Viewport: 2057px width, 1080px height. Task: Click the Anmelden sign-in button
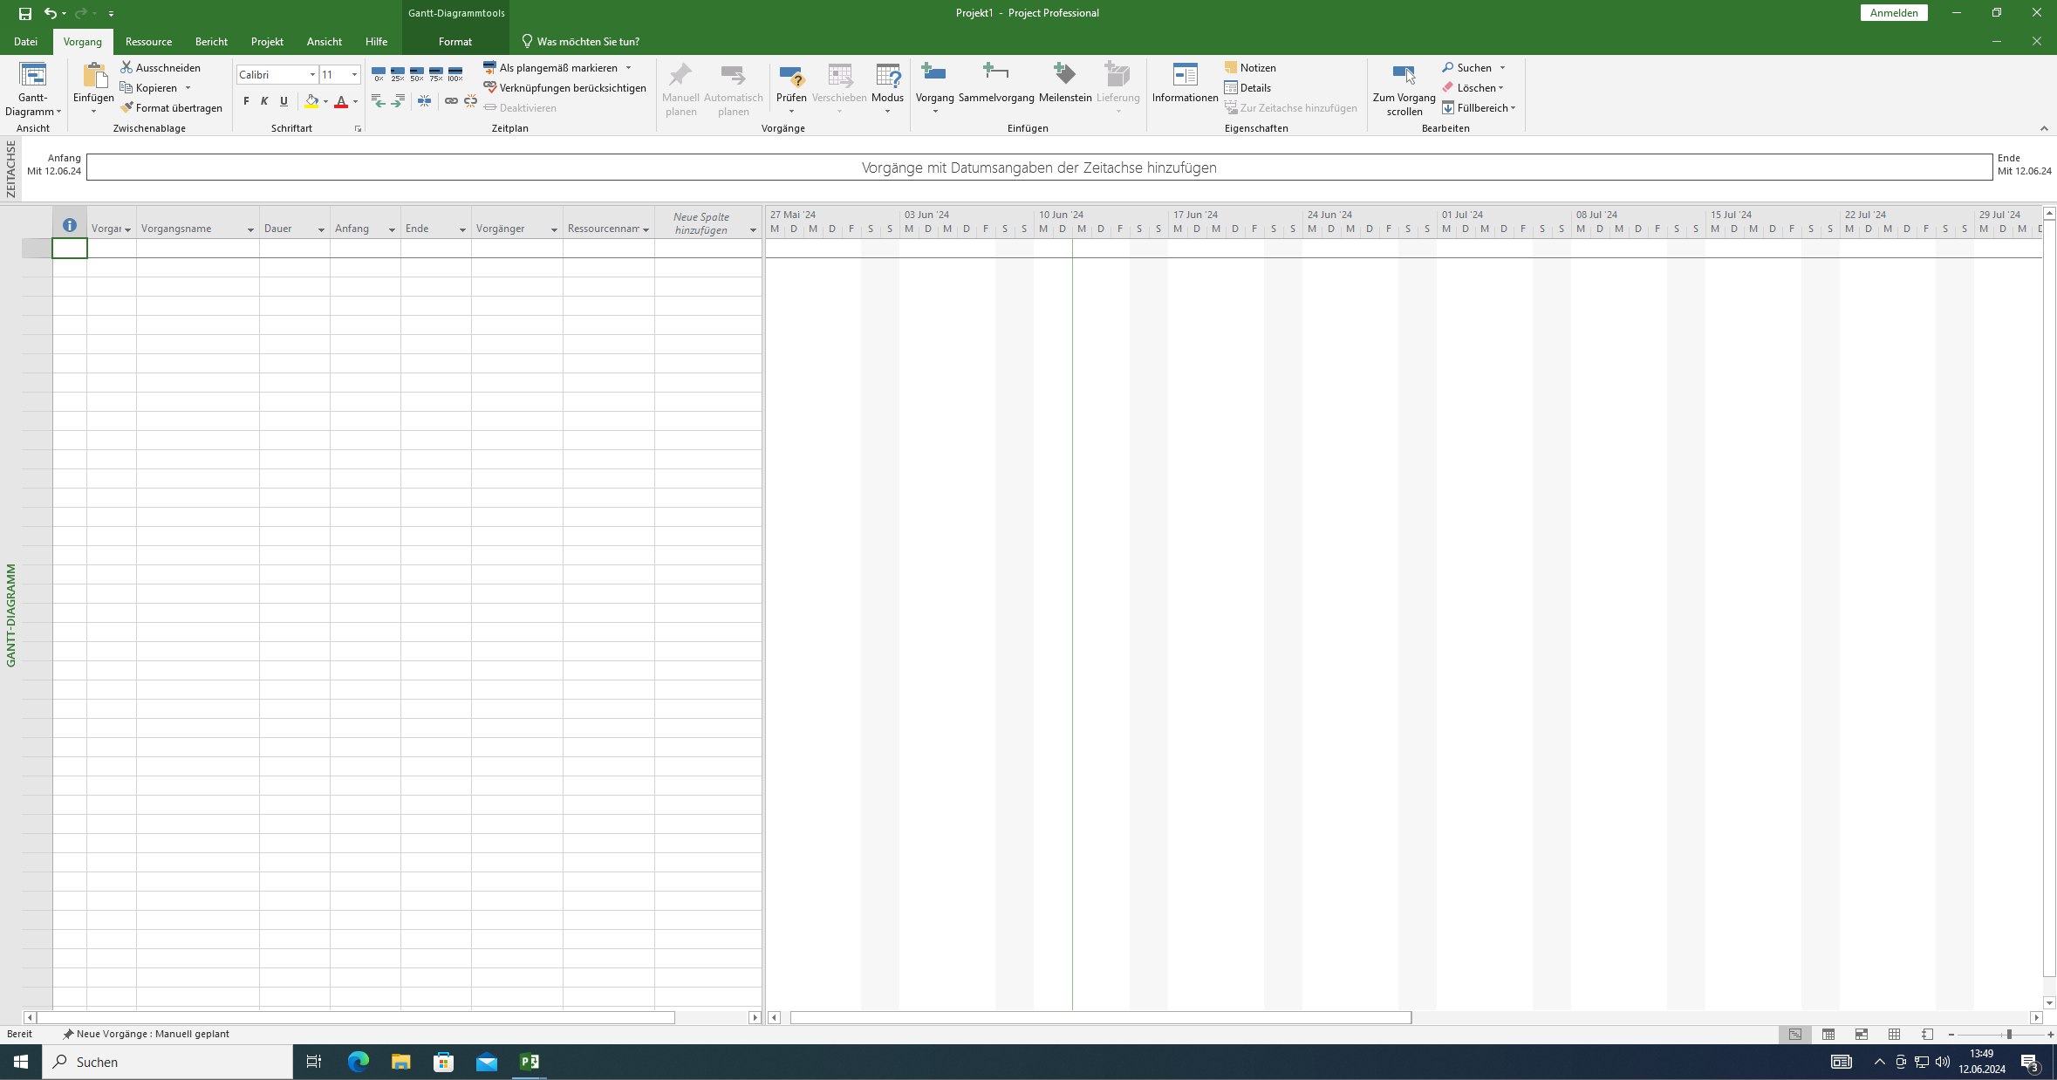[x=1894, y=13]
